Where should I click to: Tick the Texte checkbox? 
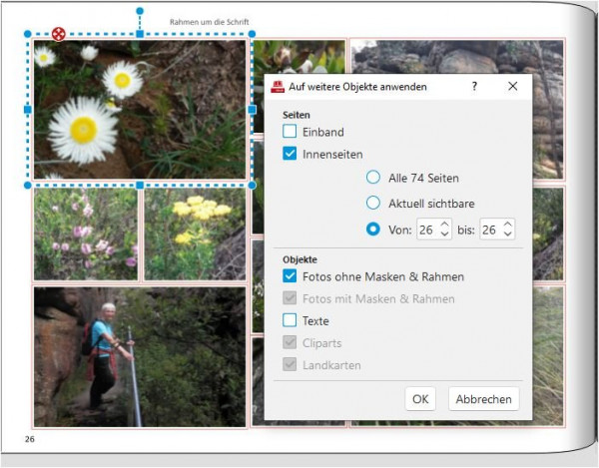(290, 320)
